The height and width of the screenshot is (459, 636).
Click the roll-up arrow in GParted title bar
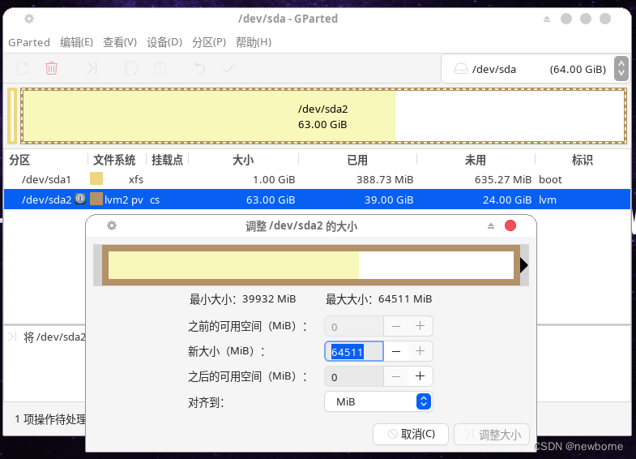547,19
